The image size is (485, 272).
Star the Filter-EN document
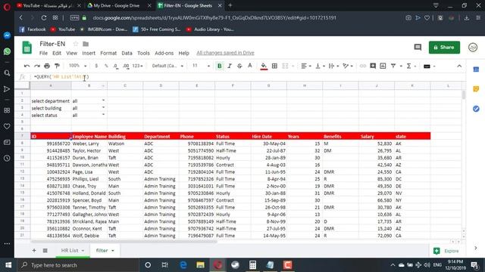click(x=76, y=44)
